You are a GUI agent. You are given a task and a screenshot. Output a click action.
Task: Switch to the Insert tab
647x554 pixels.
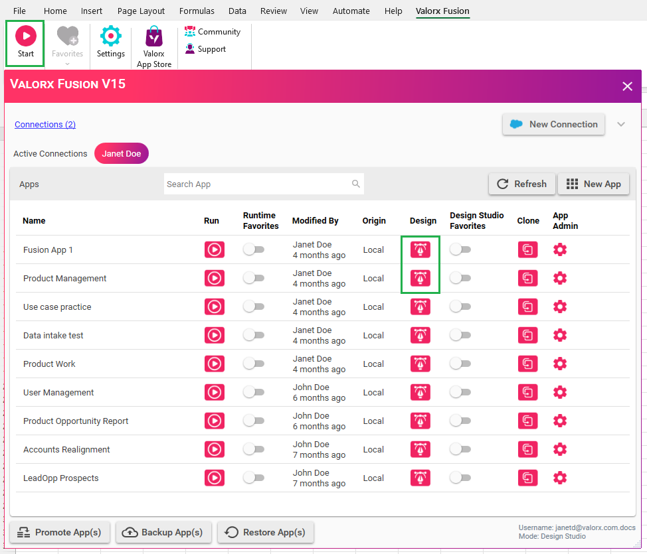(x=92, y=11)
